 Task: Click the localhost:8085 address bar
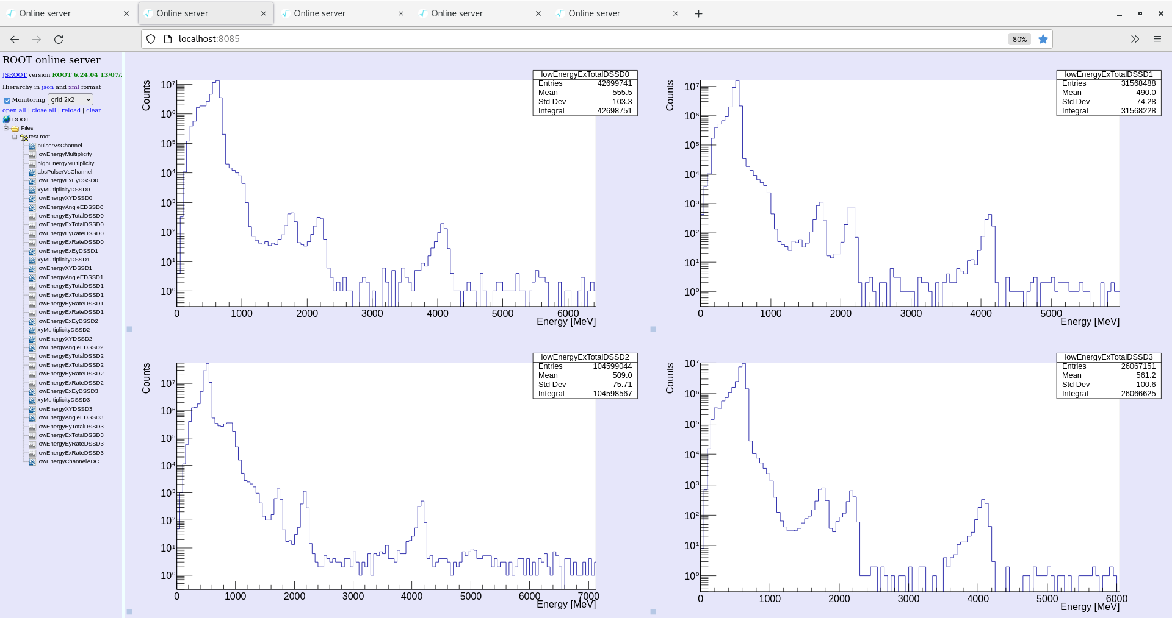(x=549, y=39)
